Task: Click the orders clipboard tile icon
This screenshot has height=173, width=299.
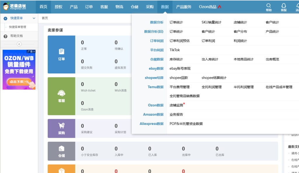Action: (x=61, y=52)
